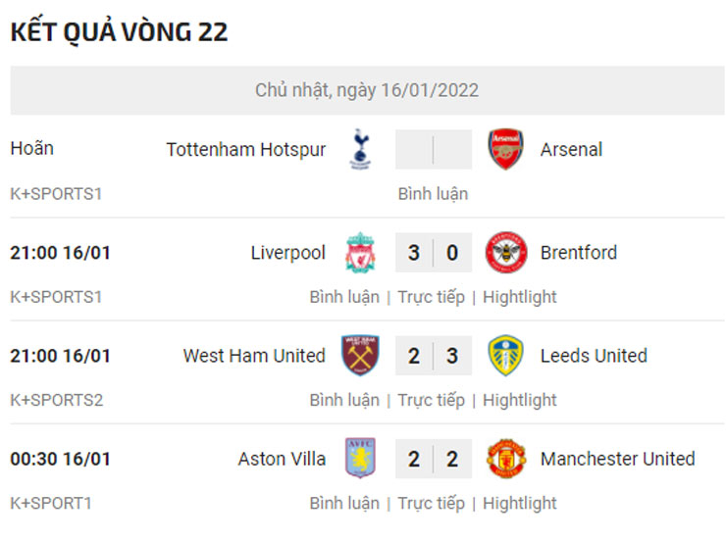Watch Highlight of Aston Villa vs Manchester United
726x542 pixels.
pos(519,503)
